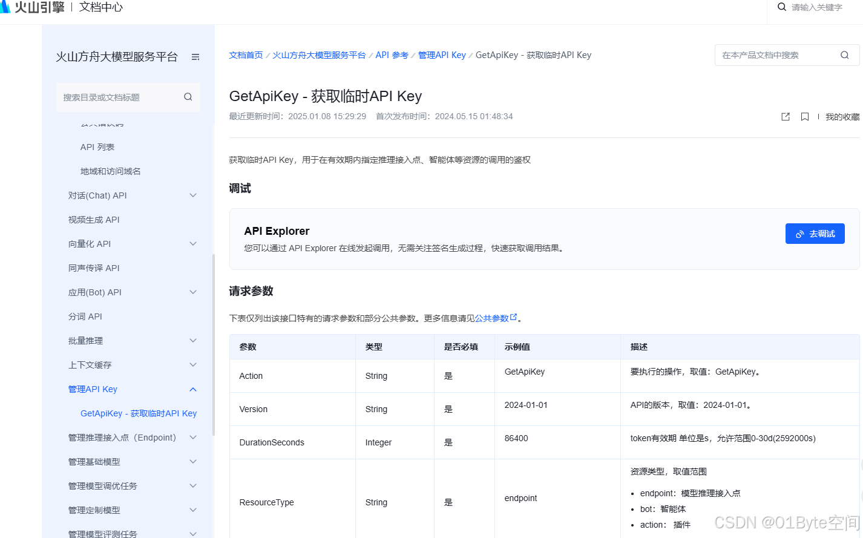
Task: Click the 去调试 button
Action: pyautogui.click(x=815, y=234)
